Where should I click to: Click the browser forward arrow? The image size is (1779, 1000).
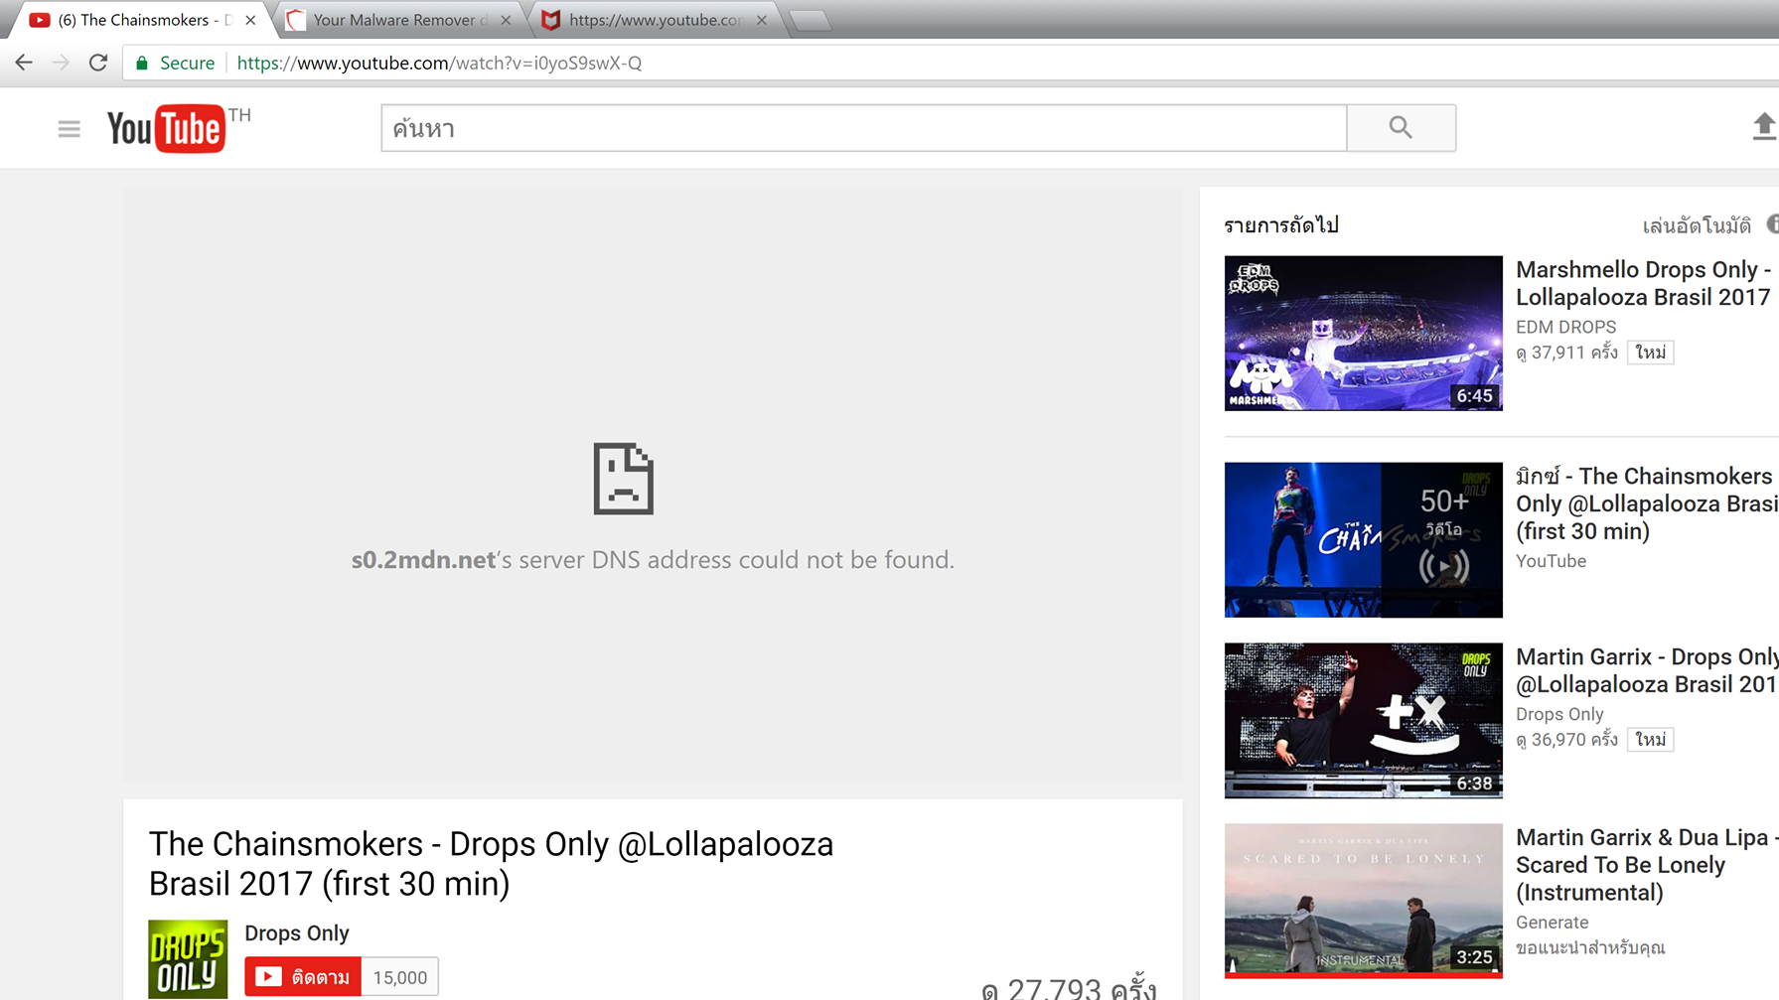point(61,63)
